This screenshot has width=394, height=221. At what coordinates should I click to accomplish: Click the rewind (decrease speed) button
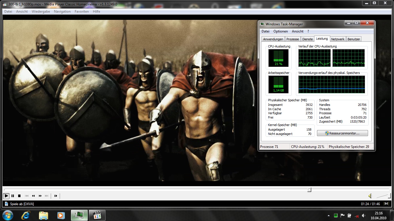pos(33,196)
